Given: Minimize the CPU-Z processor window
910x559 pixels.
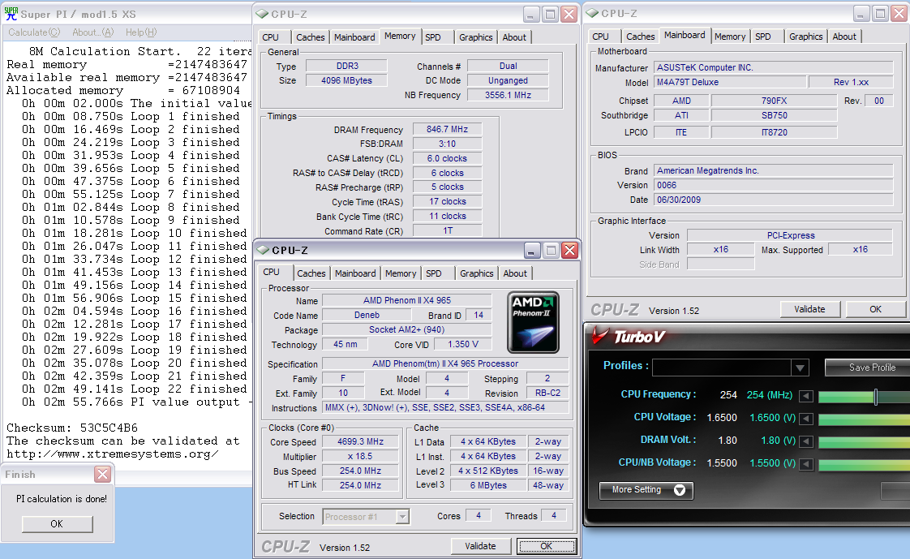Looking at the screenshot, I should (x=531, y=250).
